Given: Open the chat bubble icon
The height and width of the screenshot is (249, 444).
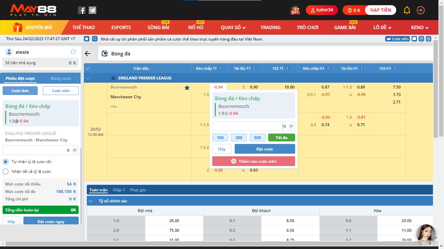Looking at the screenshot, I should pos(414,39).
